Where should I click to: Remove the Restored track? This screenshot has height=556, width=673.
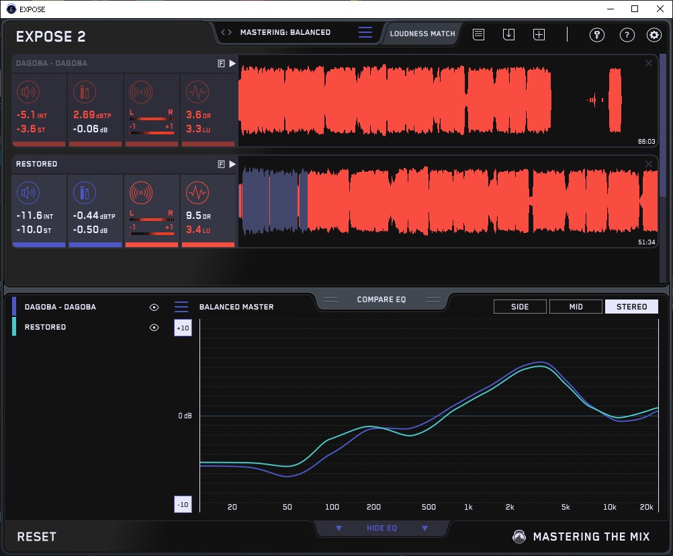(649, 163)
